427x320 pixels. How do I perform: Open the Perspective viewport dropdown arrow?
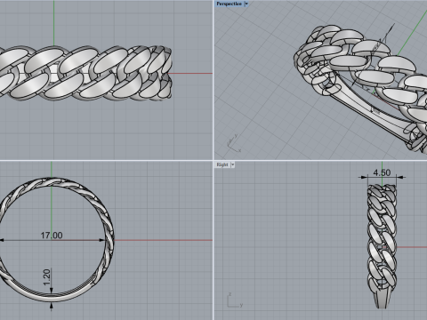tap(246, 4)
